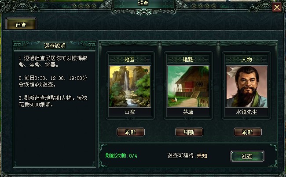
Task: Click the 山寨 name label
Action: [130, 112]
